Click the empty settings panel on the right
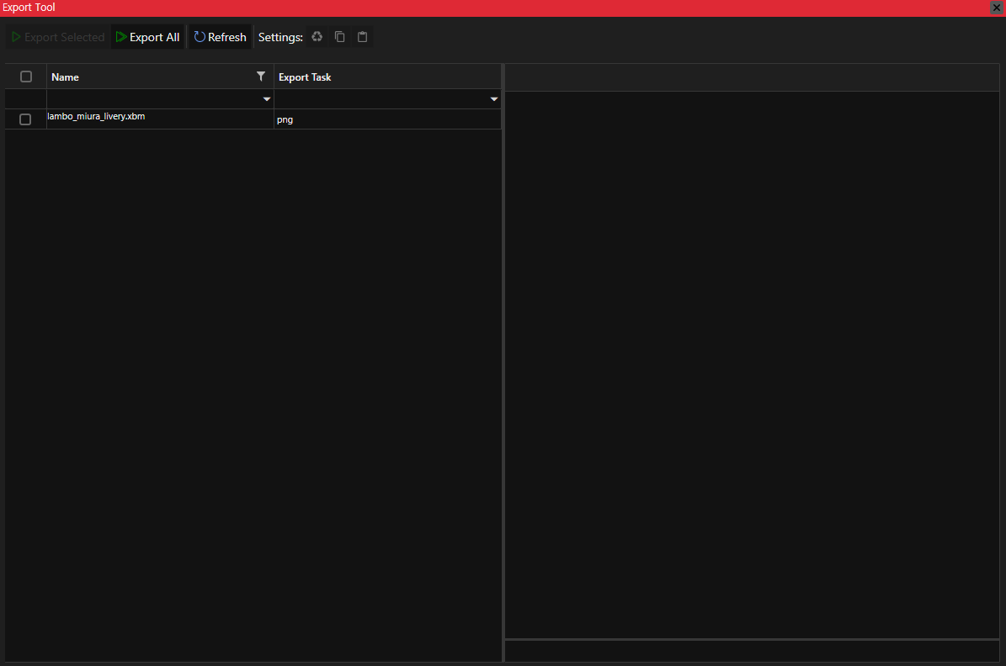Screen dimensions: 1006x666 point(752,362)
